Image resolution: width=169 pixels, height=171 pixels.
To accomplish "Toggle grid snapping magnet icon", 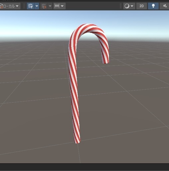I will (44, 6).
